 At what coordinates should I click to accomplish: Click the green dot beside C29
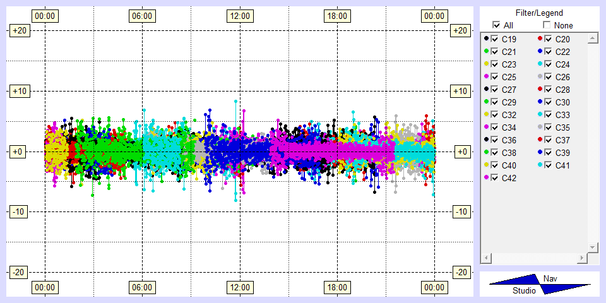tap(486, 102)
